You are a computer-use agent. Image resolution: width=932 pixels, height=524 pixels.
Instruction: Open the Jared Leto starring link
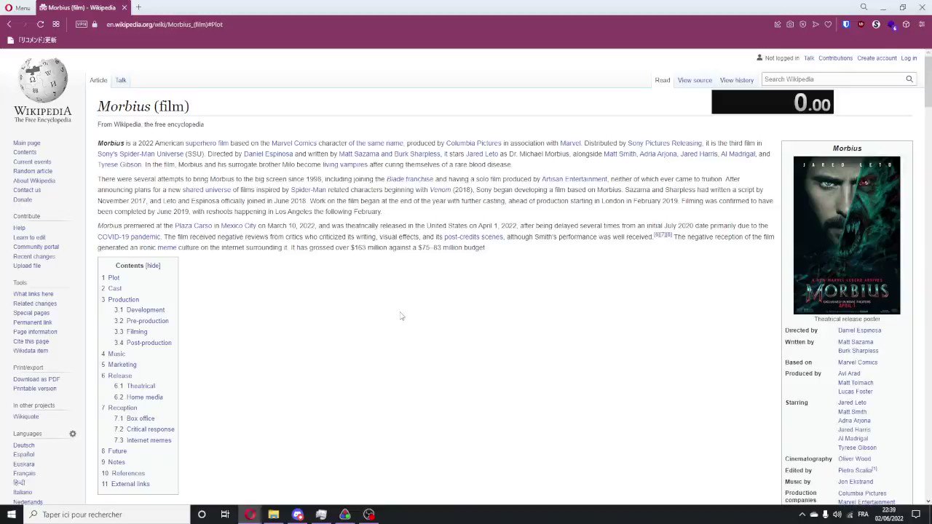[x=852, y=402]
